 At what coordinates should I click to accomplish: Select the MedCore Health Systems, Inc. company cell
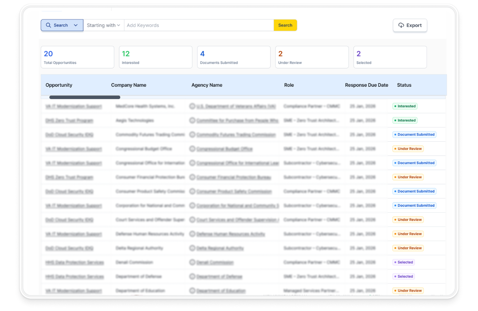[145, 106]
